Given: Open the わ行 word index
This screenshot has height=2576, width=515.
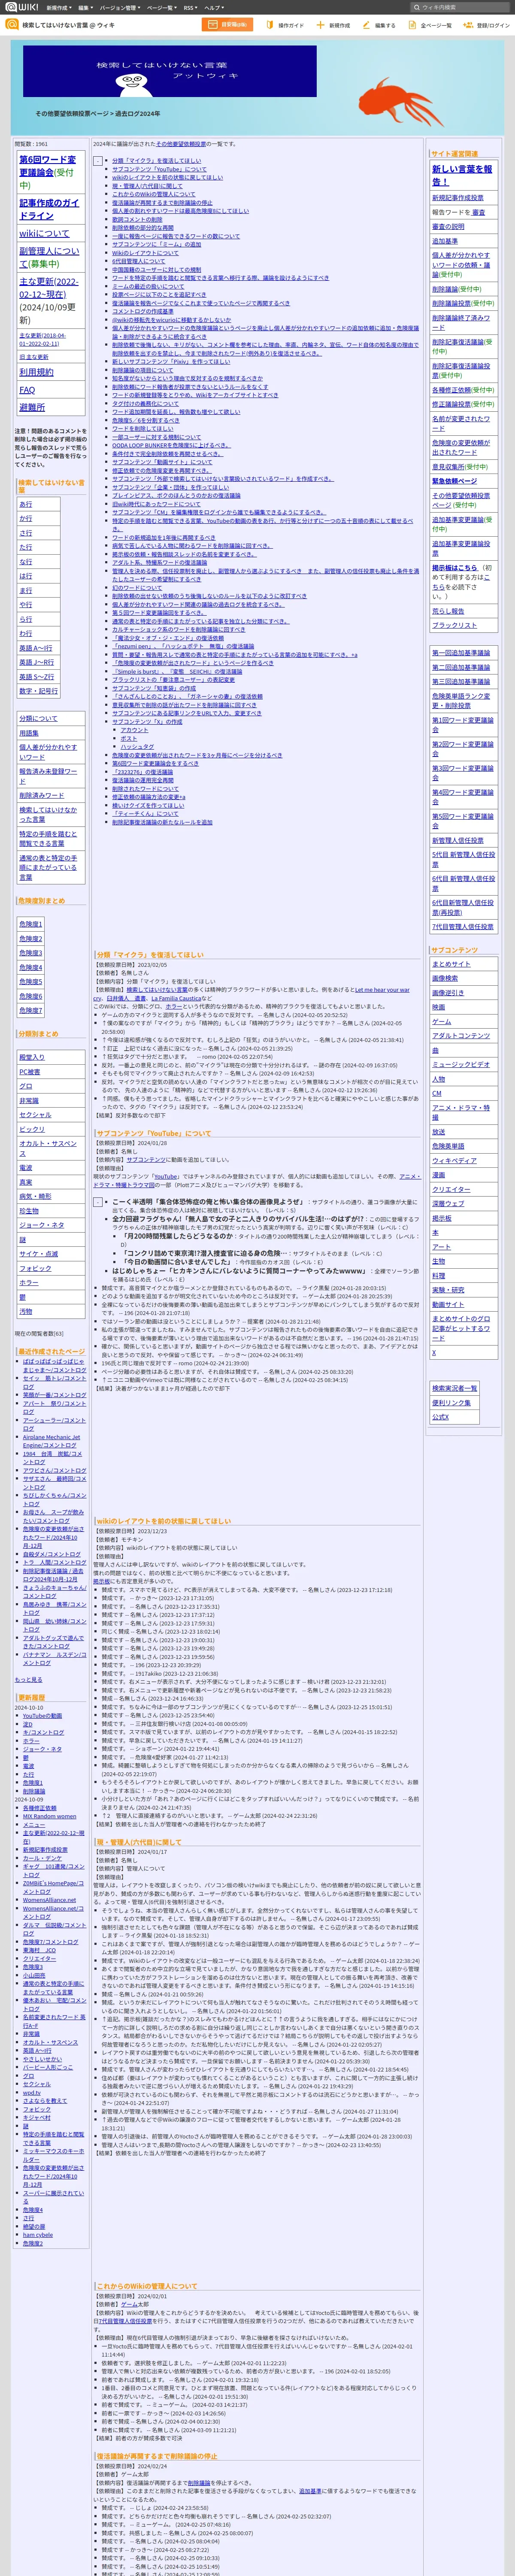Looking at the screenshot, I should [x=26, y=633].
